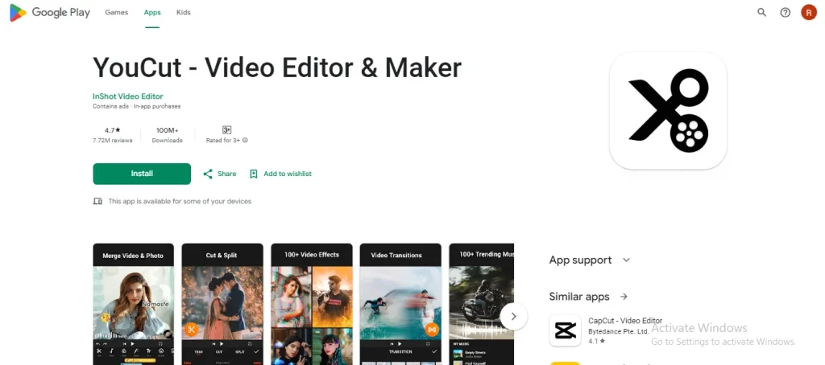Viewport: 825px width, 365px height.
Task: Click the CapCut app icon
Action: pos(565,330)
